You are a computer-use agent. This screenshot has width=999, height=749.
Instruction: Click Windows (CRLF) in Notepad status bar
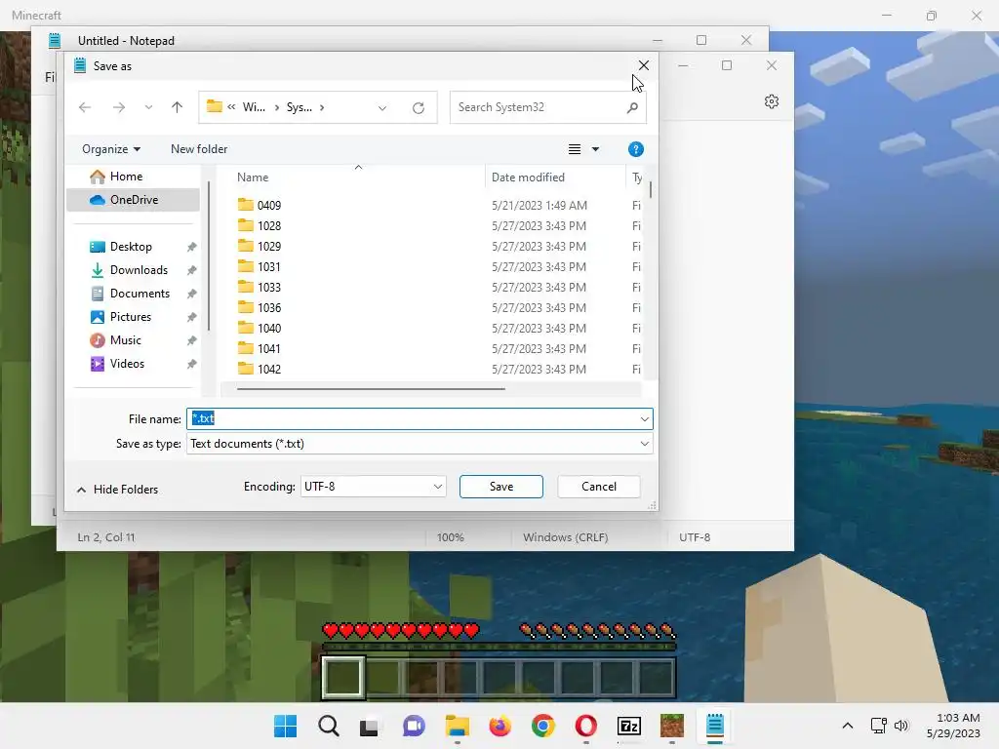click(565, 537)
